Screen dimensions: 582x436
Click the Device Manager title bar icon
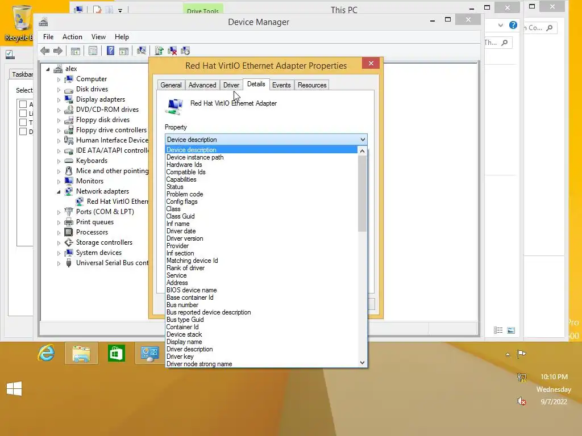pyautogui.click(x=43, y=22)
